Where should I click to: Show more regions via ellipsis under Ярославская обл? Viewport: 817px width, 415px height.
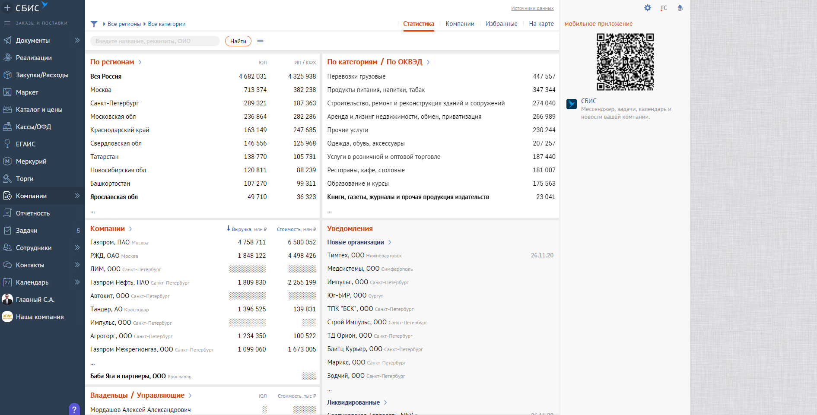coord(92,211)
